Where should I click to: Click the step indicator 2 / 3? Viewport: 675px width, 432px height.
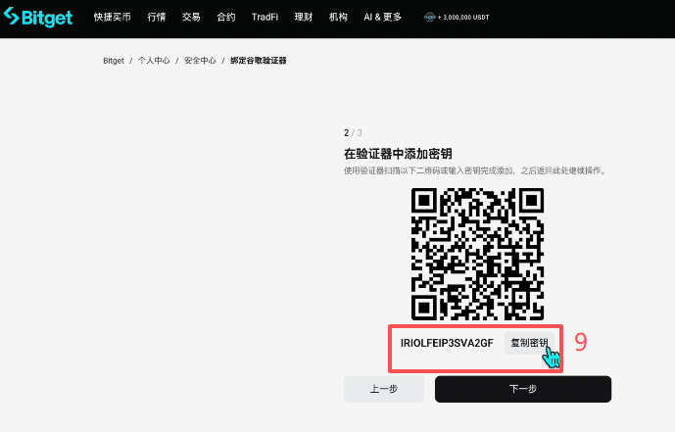353,133
